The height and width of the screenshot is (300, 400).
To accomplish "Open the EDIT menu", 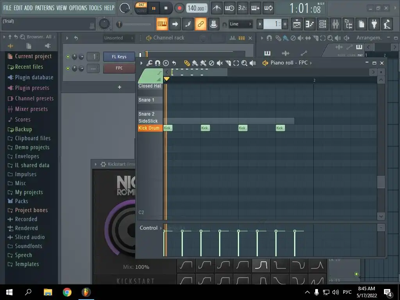I will pyautogui.click(x=18, y=8).
